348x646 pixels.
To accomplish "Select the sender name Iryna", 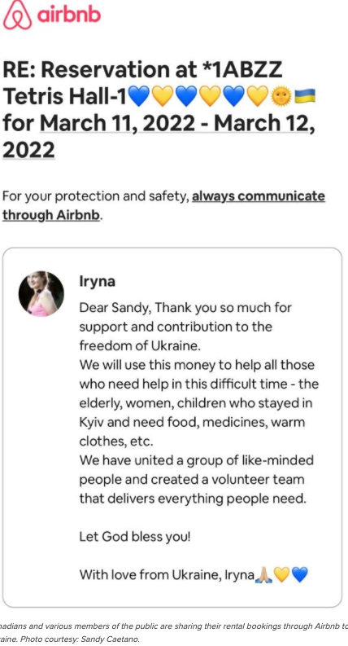I will coord(97,282).
